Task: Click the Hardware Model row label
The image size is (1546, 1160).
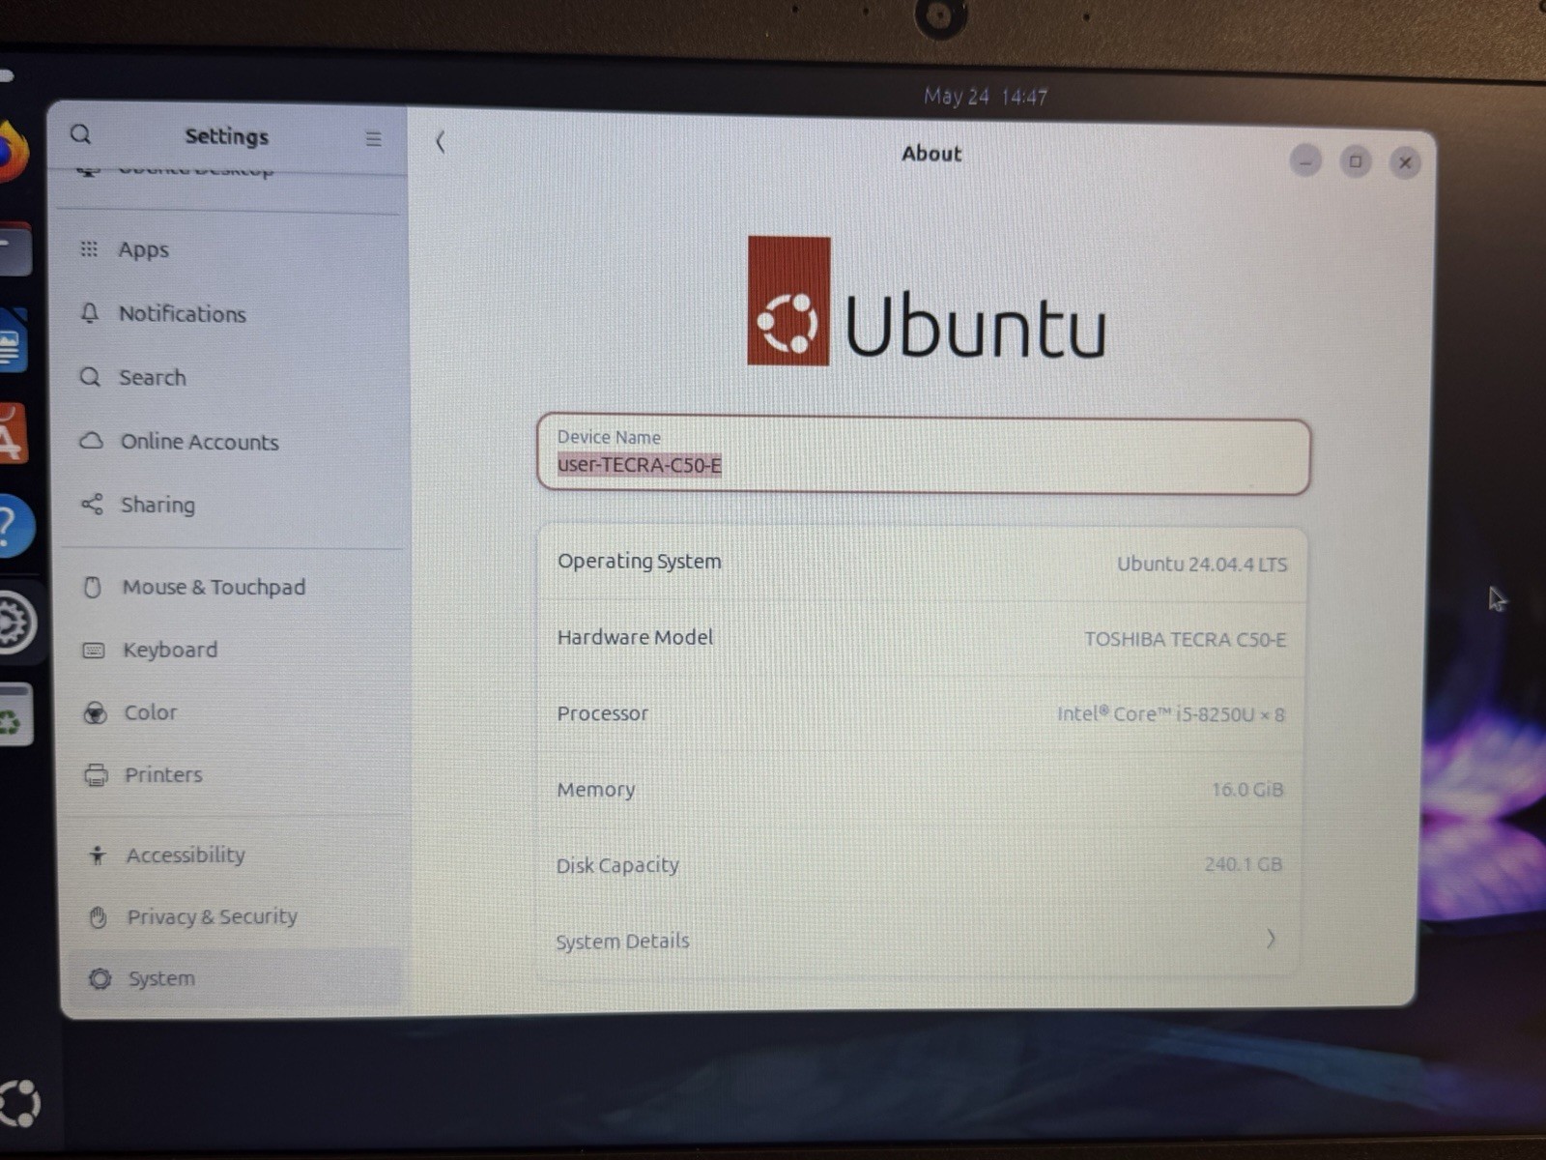Action: click(x=635, y=637)
